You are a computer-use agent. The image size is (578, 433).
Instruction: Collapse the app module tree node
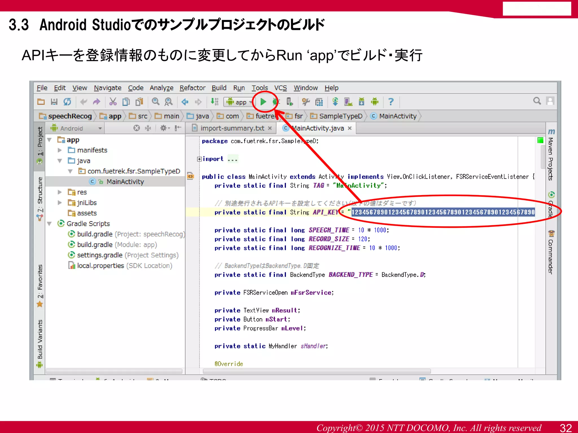coord(50,140)
